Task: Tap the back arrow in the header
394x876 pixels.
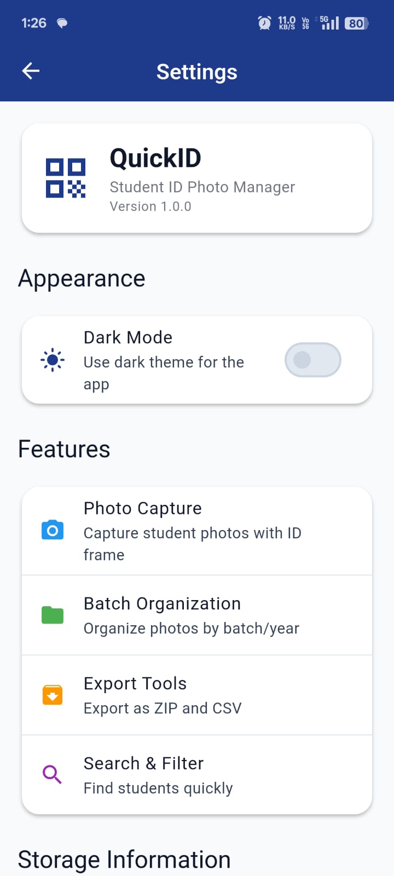Action: pyautogui.click(x=31, y=71)
